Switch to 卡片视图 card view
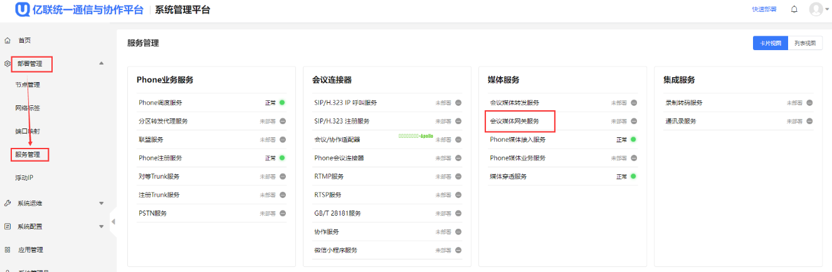 click(770, 43)
